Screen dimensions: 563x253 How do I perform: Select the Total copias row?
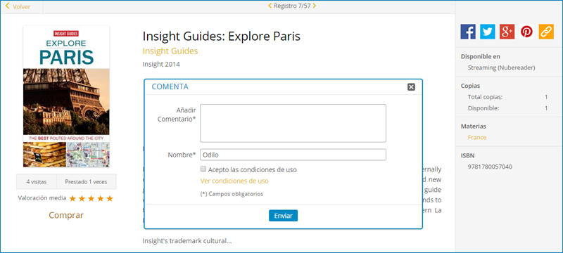click(x=507, y=97)
